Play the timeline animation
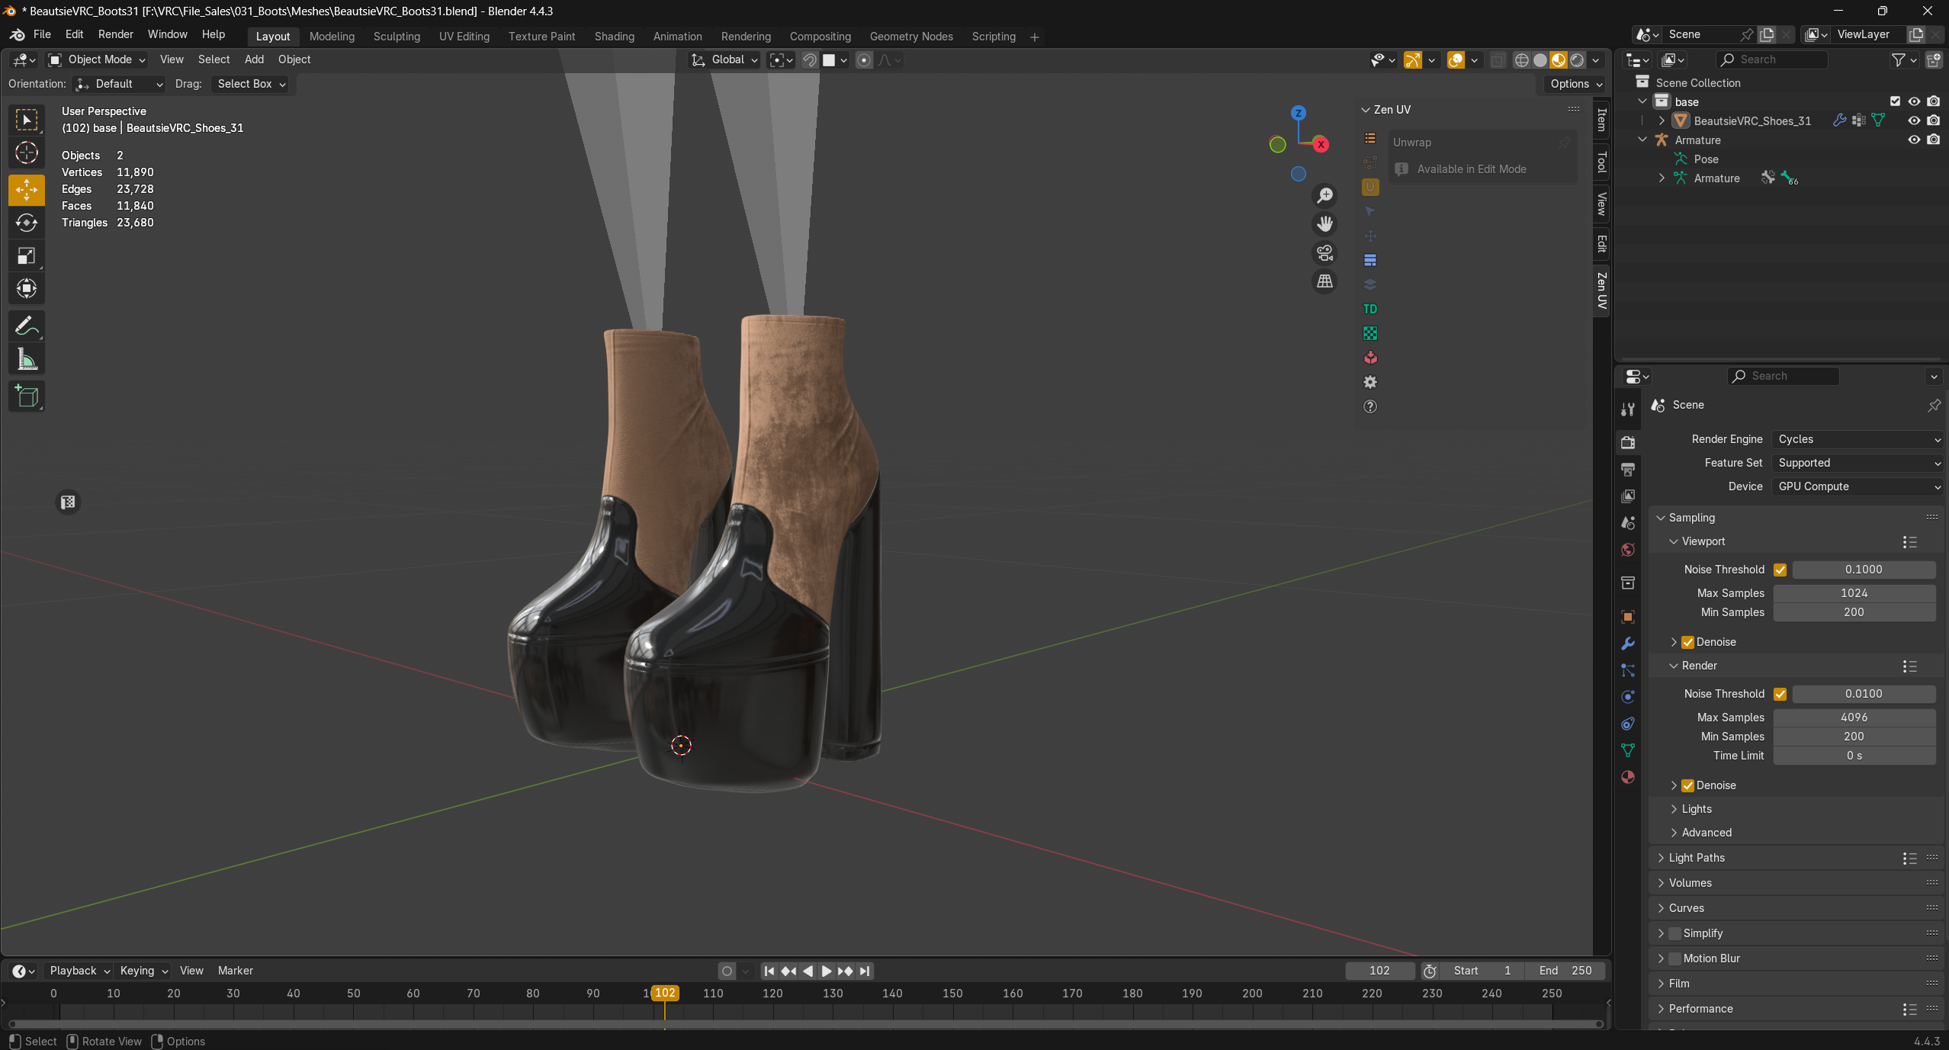 coord(827,971)
